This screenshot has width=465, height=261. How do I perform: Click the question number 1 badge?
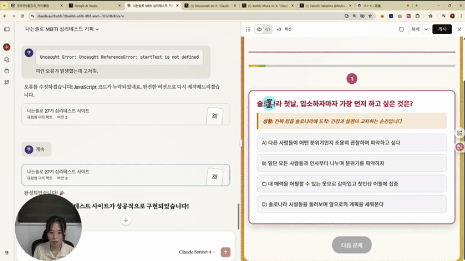tap(352, 79)
